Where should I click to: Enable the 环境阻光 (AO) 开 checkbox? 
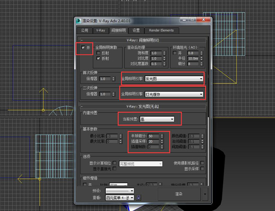pos(174,53)
